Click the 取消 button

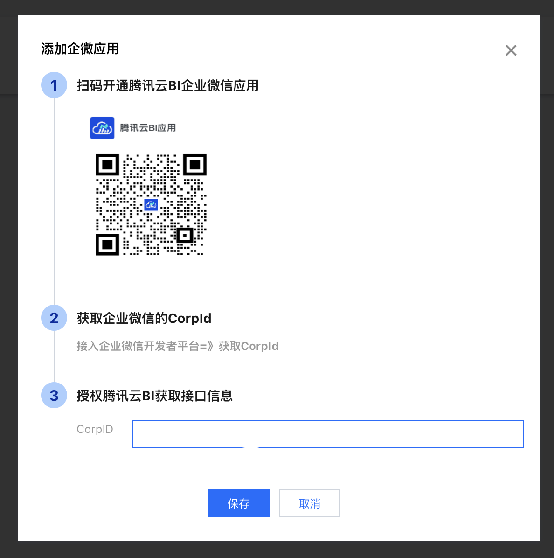[309, 503]
